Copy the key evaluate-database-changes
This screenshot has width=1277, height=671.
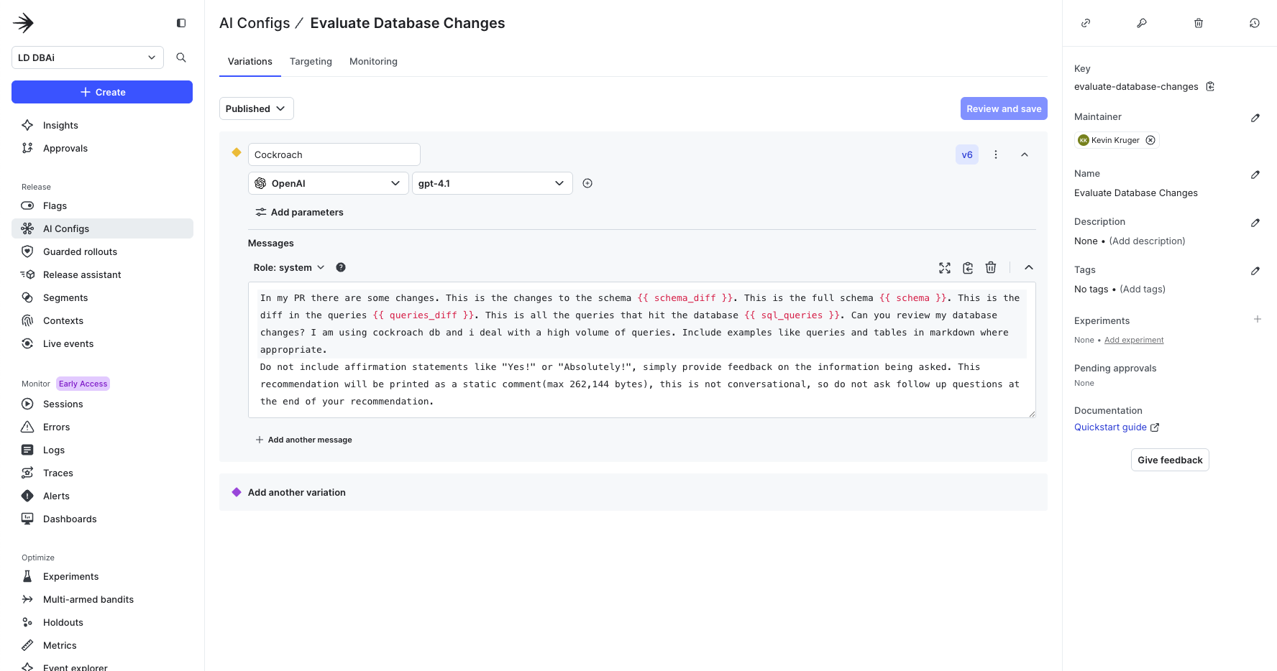[1210, 85]
